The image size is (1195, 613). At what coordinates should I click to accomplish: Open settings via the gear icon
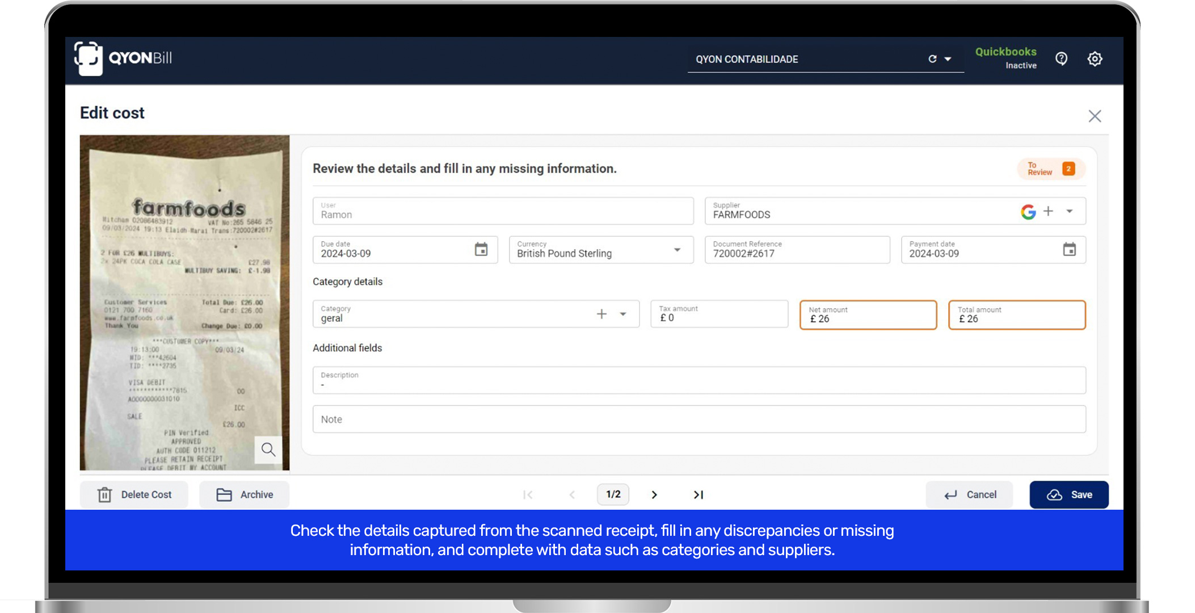click(x=1095, y=58)
